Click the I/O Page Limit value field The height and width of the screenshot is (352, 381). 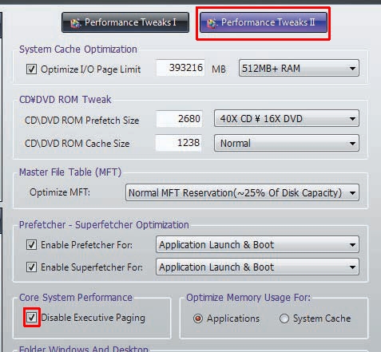click(x=181, y=68)
